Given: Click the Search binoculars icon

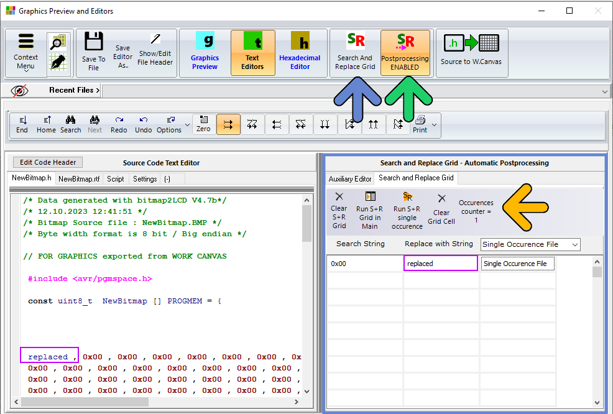Looking at the screenshot, I should click(70, 119).
